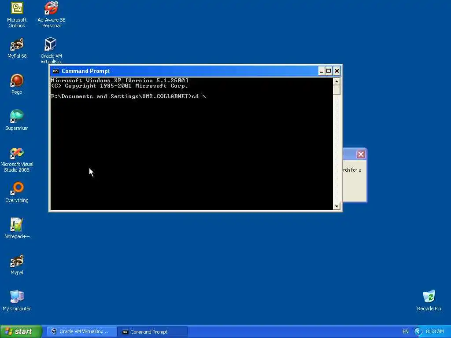Click the Command Prompt title bar text
Viewport: 451px width, 338px height.
86,71
